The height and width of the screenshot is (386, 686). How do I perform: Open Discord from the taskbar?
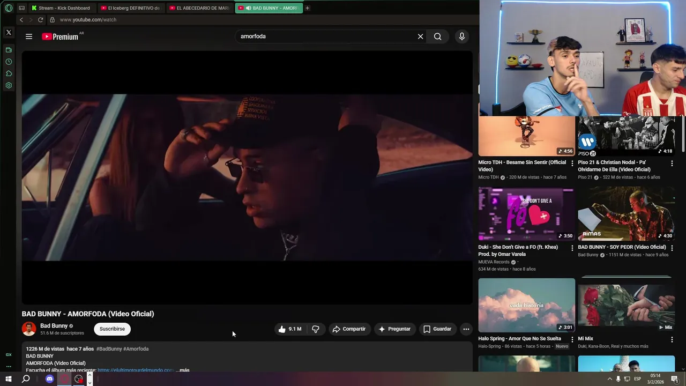pyautogui.click(x=49, y=379)
